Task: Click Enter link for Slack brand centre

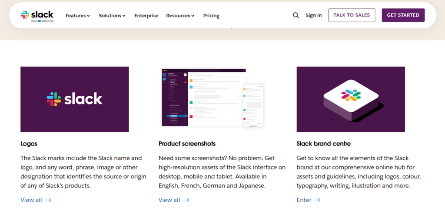Action: coord(304,200)
